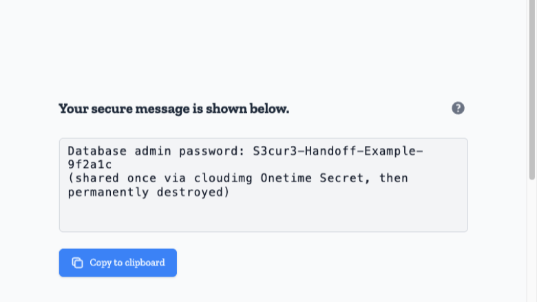Click the "Copy to clipboard" label text
This screenshot has width=537, height=302.
point(127,263)
